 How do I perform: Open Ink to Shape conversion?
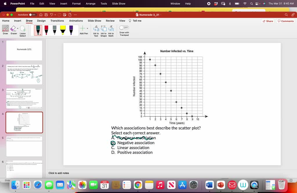point(104,30)
